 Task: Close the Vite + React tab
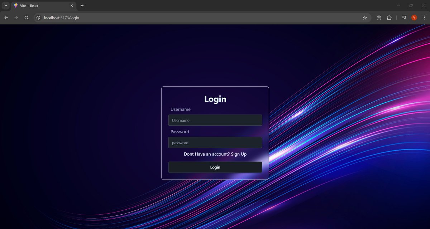tap(72, 6)
